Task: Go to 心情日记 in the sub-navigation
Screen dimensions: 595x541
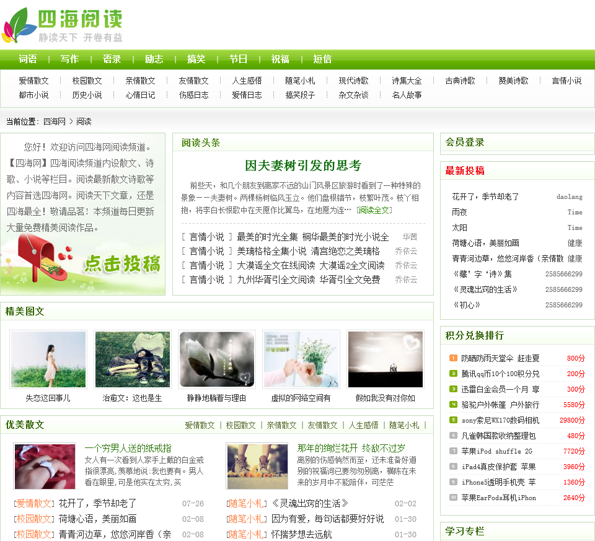Action: tap(141, 95)
